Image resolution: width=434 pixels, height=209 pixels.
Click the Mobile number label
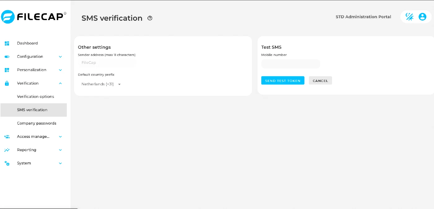pos(274,55)
